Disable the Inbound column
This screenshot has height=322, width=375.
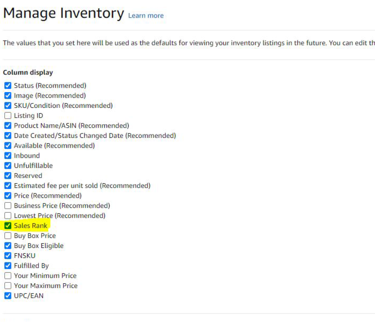coord(8,155)
